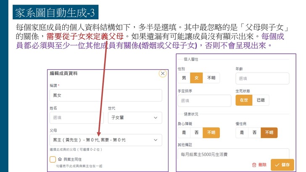This screenshot has height=172, width=306.
Task: Click the trash icon next to 刪除
Action: tap(254, 165)
